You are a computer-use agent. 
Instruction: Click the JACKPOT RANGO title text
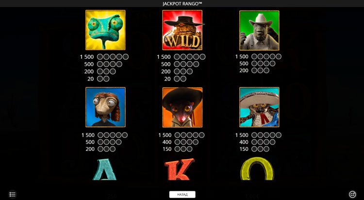click(182, 4)
